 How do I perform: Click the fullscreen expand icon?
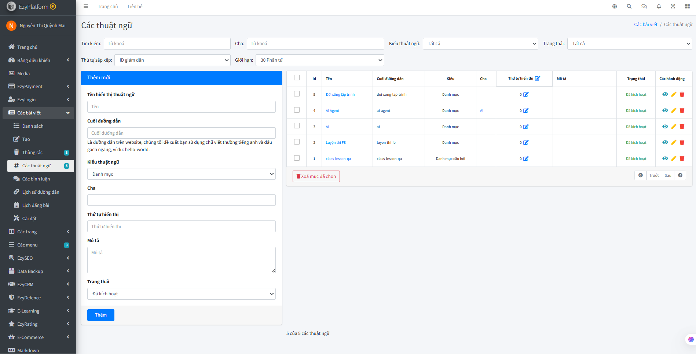(x=673, y=7)
